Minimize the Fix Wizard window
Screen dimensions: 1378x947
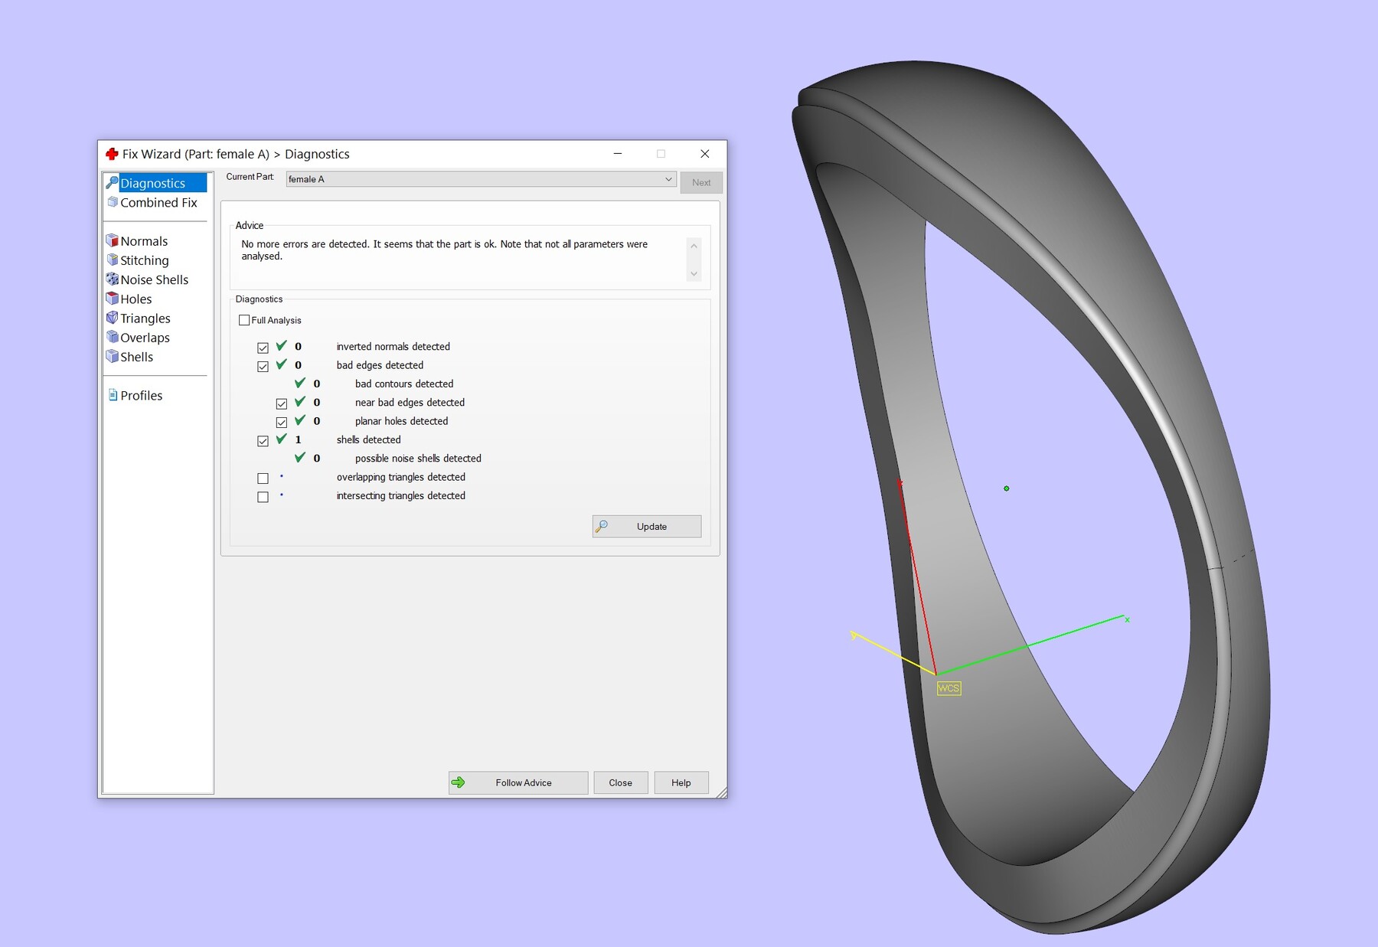tap(618, 154)
